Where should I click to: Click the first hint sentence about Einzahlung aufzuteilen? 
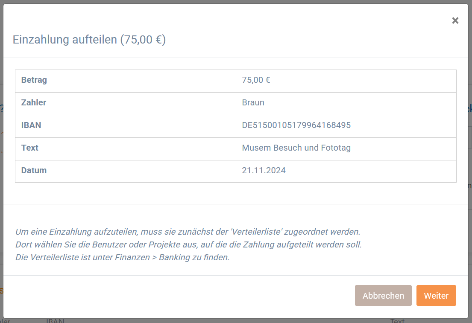[188, 232]
